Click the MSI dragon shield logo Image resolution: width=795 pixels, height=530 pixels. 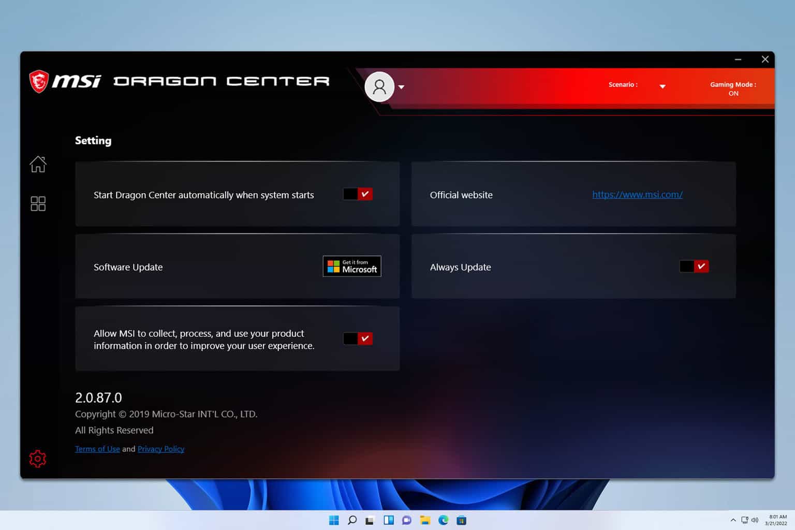(x=39, y=81)
